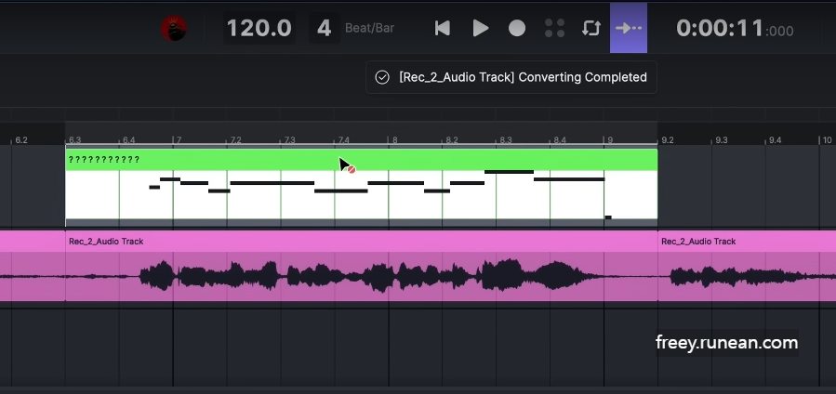Start playback with the Play button
836x394 pixels.
pyautogui.click(x=481, y=28)
